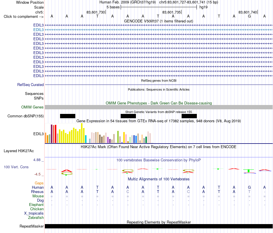
Task: Click the orange Gaps label
Action: (x=39, y=183)
